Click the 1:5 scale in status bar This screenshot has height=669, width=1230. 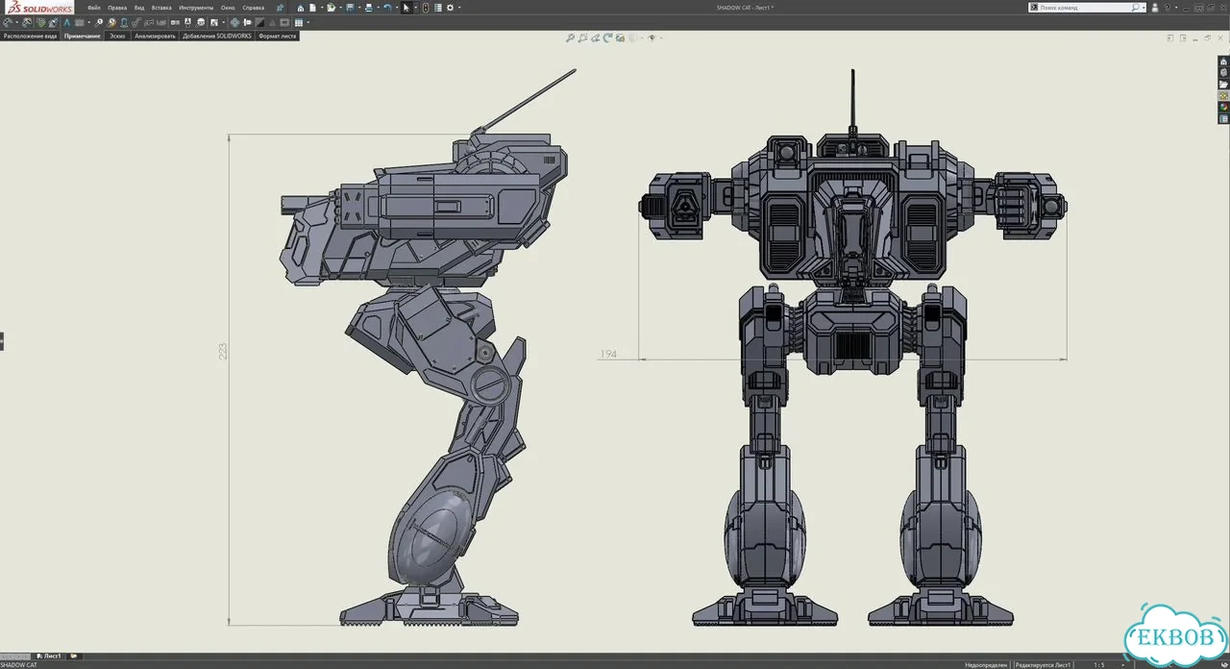(1099, 664)
